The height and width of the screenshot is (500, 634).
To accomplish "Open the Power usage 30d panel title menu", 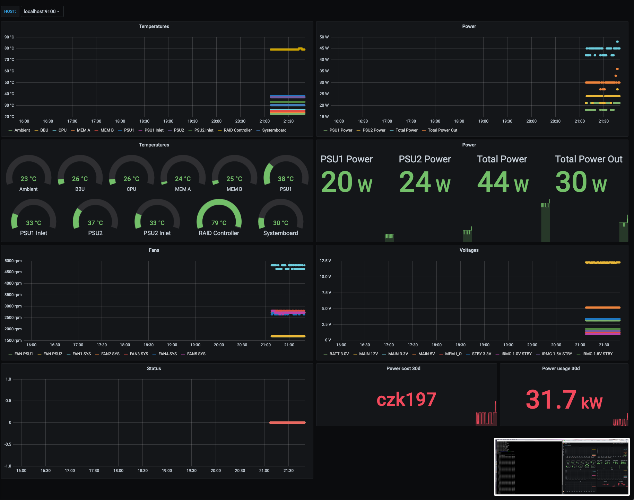I will point(561,368).
